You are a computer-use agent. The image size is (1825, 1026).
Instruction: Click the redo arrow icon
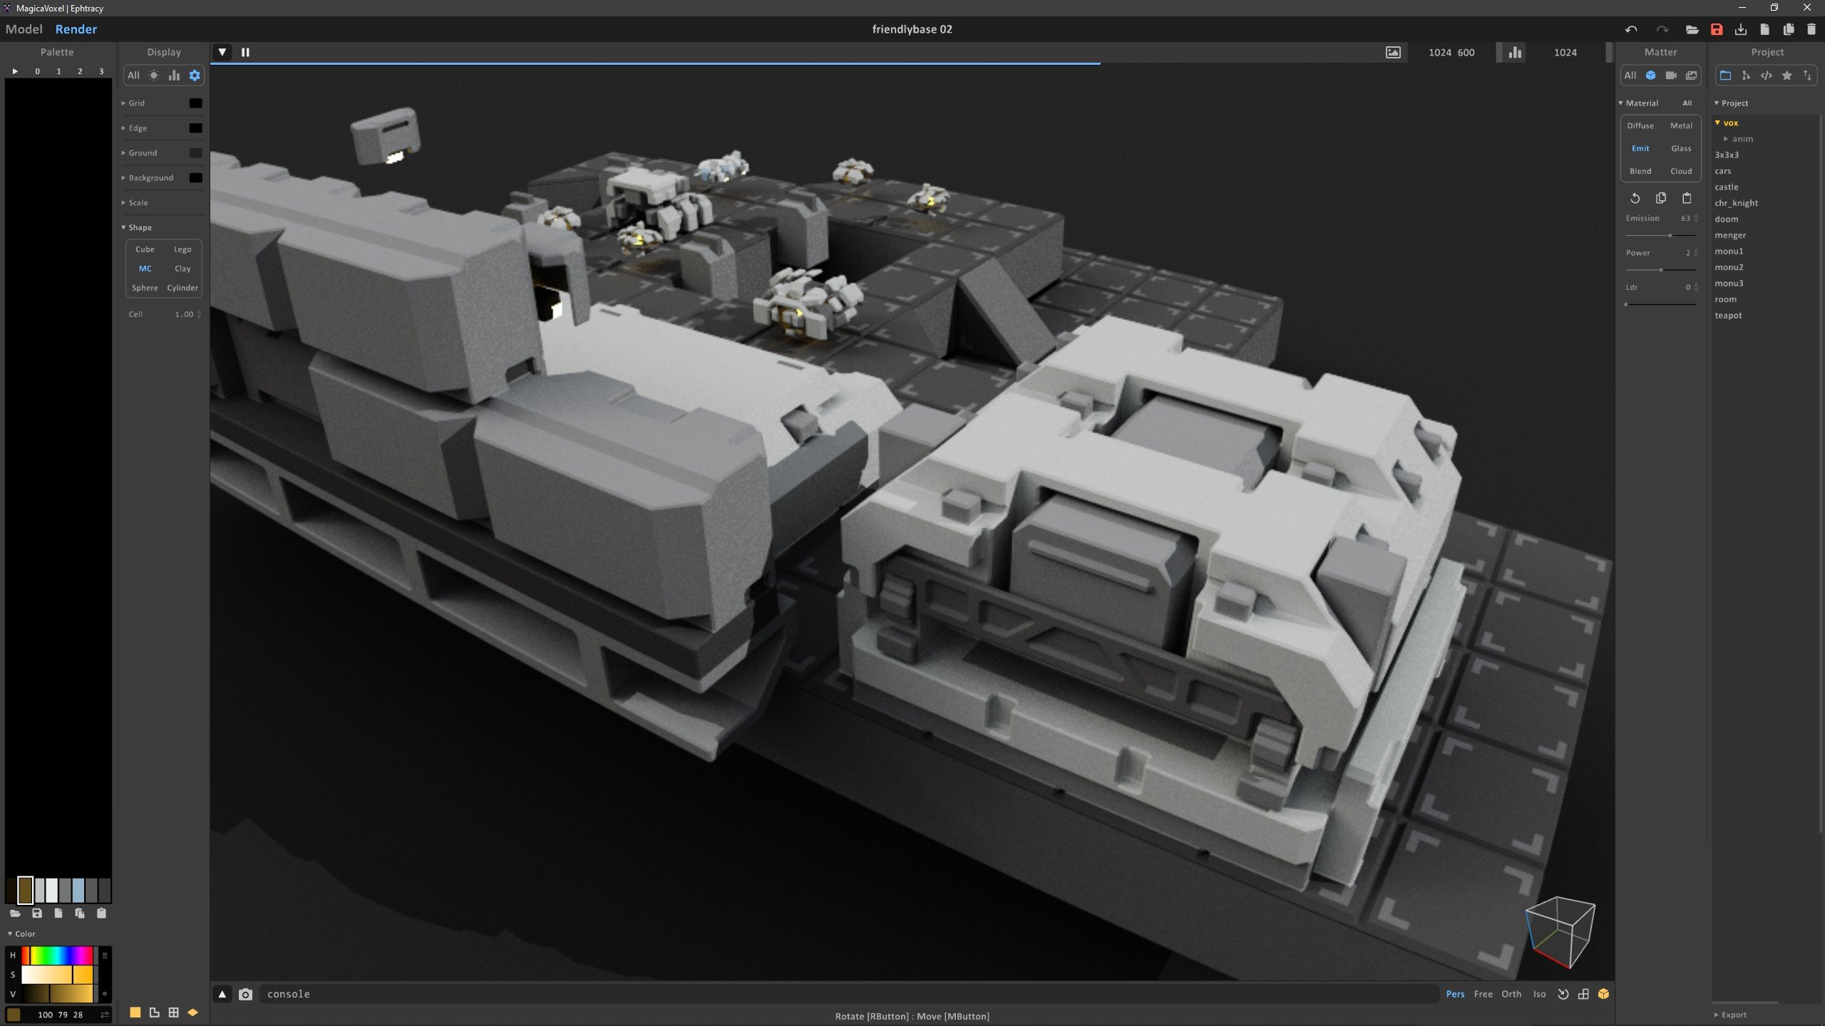[1662, 29]
